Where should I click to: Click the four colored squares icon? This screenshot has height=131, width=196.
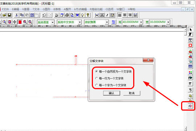(x=190, y=72)
